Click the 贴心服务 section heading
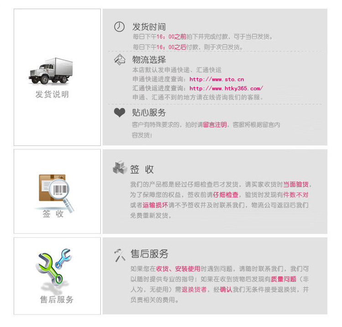This screenshot has width=342, height=327. click(149, 113)
